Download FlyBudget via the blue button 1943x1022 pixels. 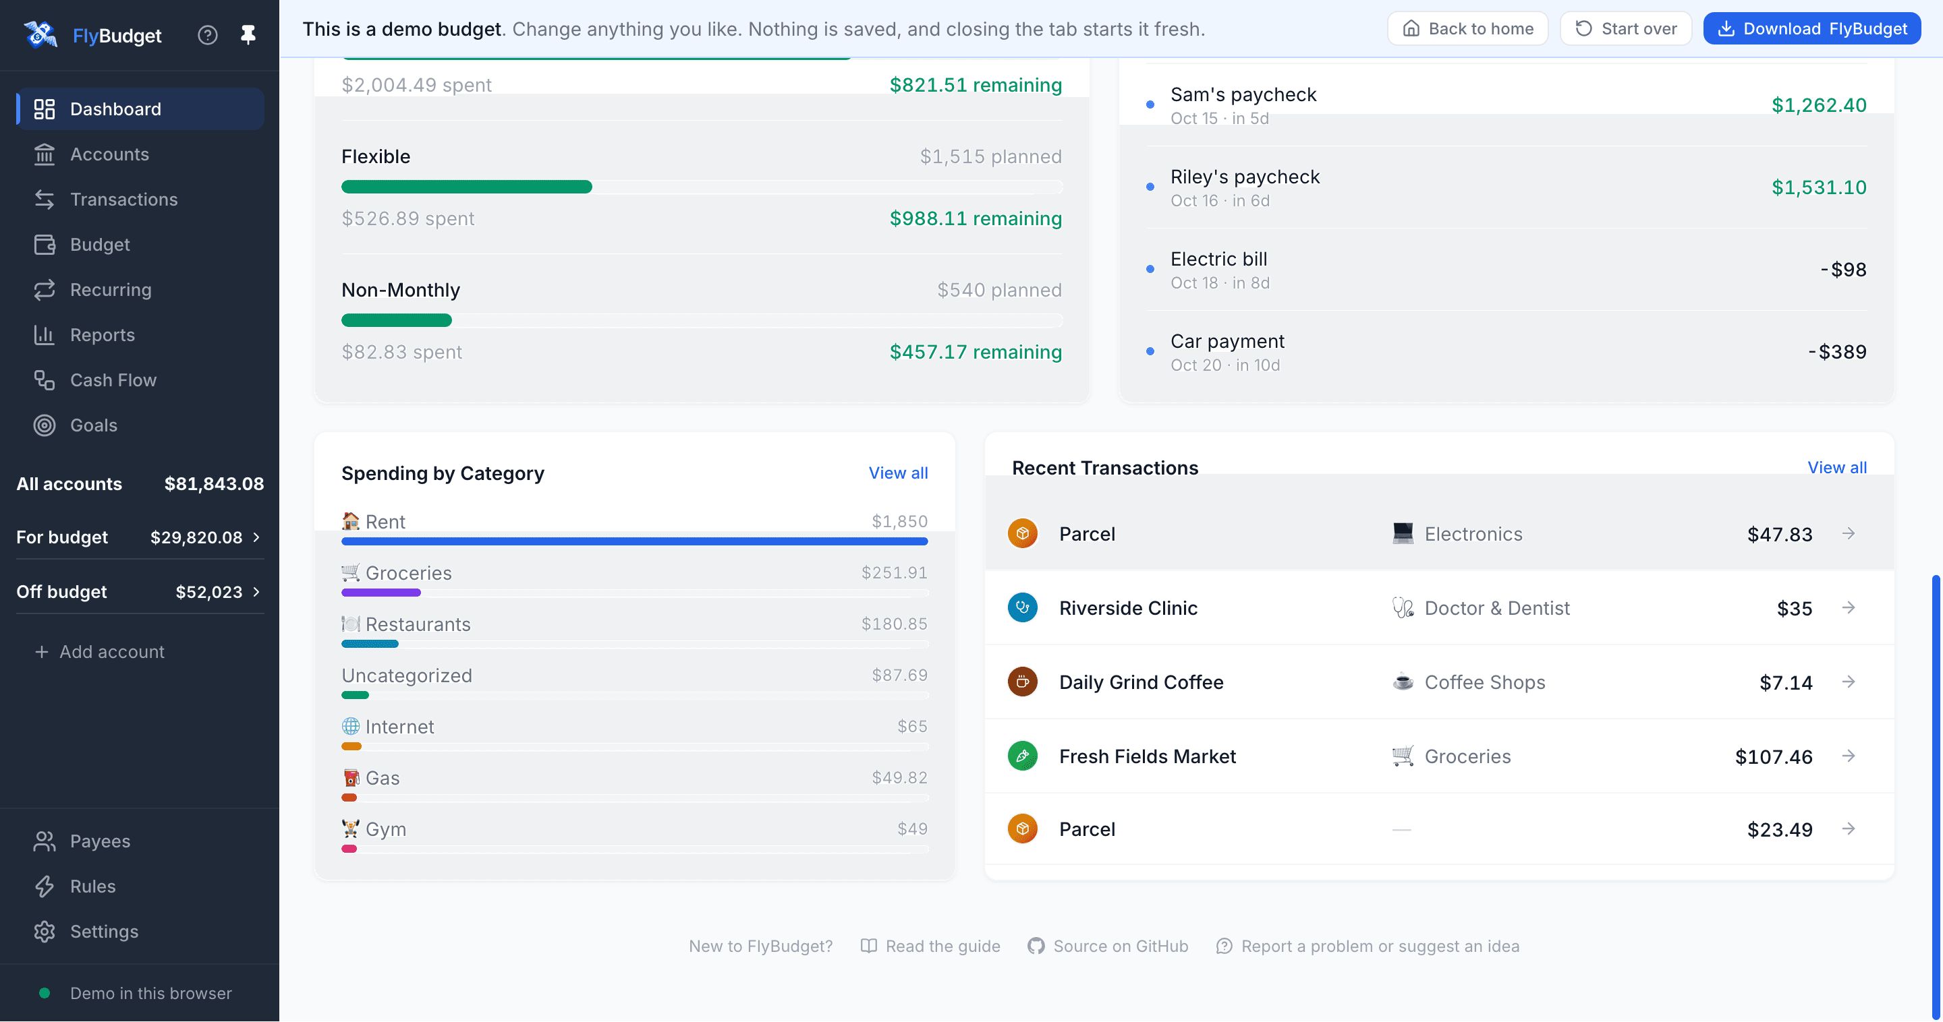[1811, 28]
